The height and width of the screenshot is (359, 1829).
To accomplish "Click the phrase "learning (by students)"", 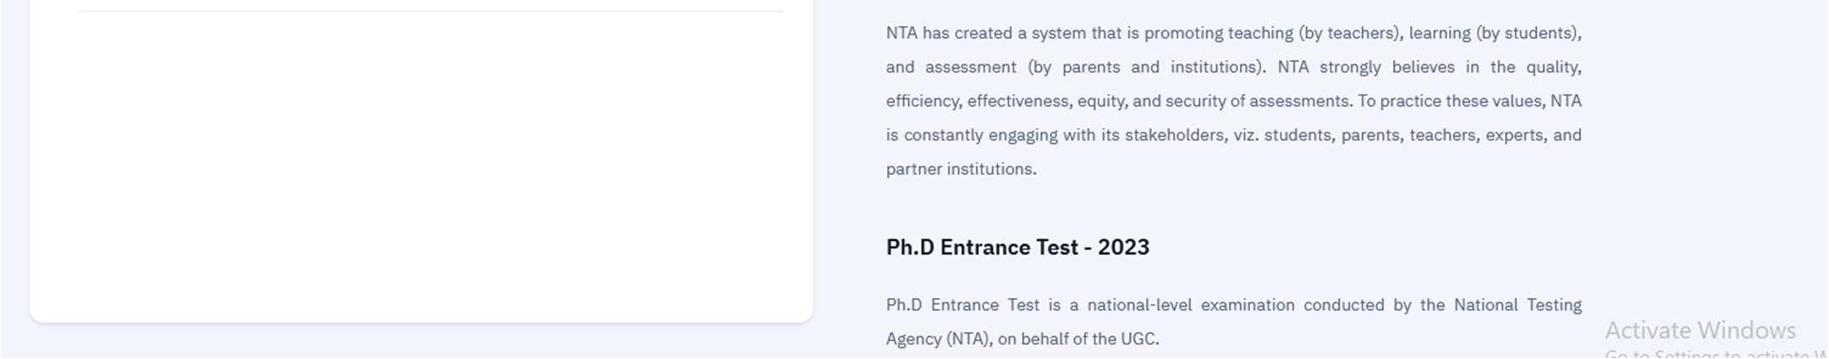I will 1494,33.
